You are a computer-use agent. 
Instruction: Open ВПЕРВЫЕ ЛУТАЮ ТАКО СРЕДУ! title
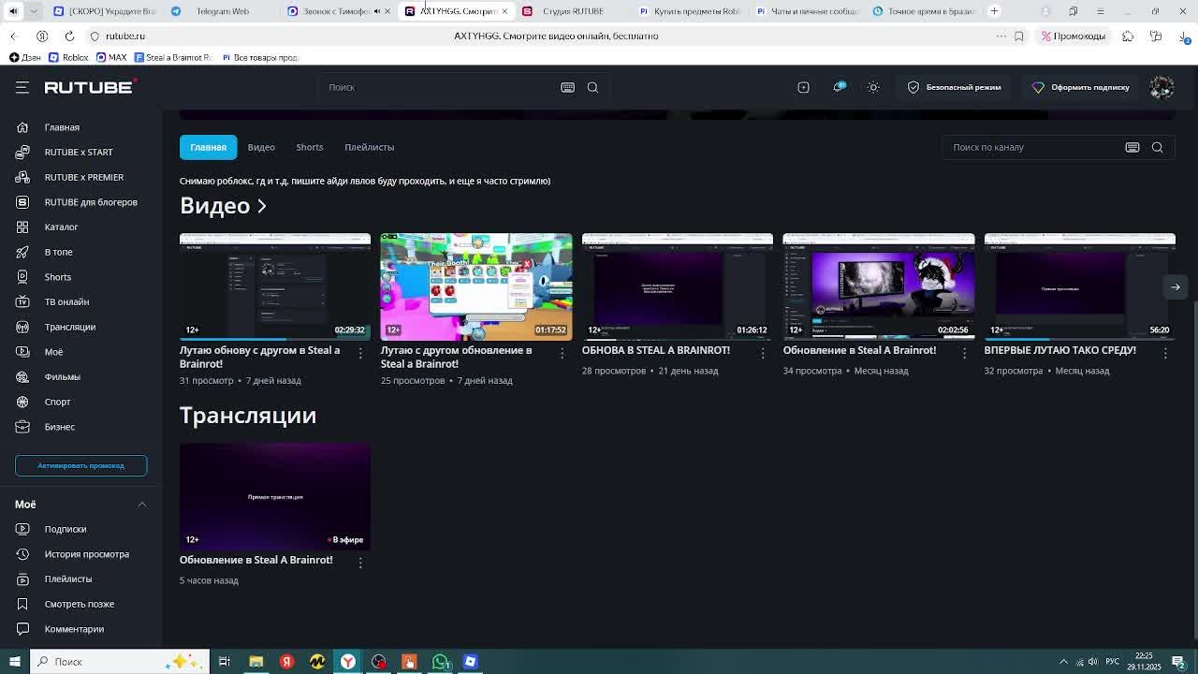coord(1059,350)
